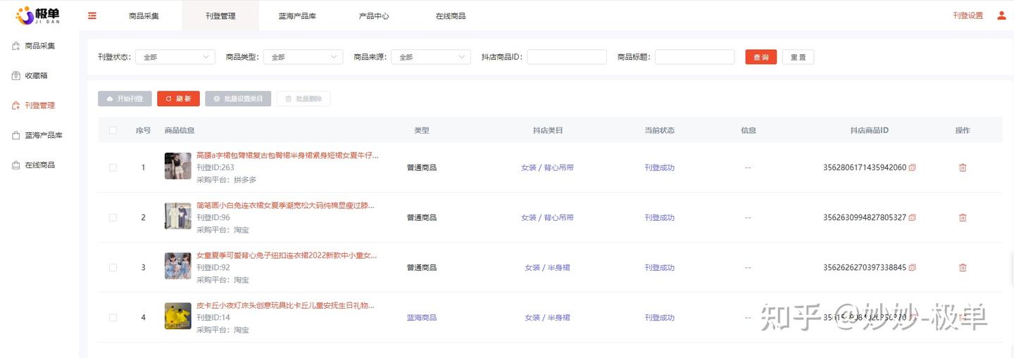The image size is (1014, 358).
Task: Check the checkbox for row 4
Action: (113, 317)
